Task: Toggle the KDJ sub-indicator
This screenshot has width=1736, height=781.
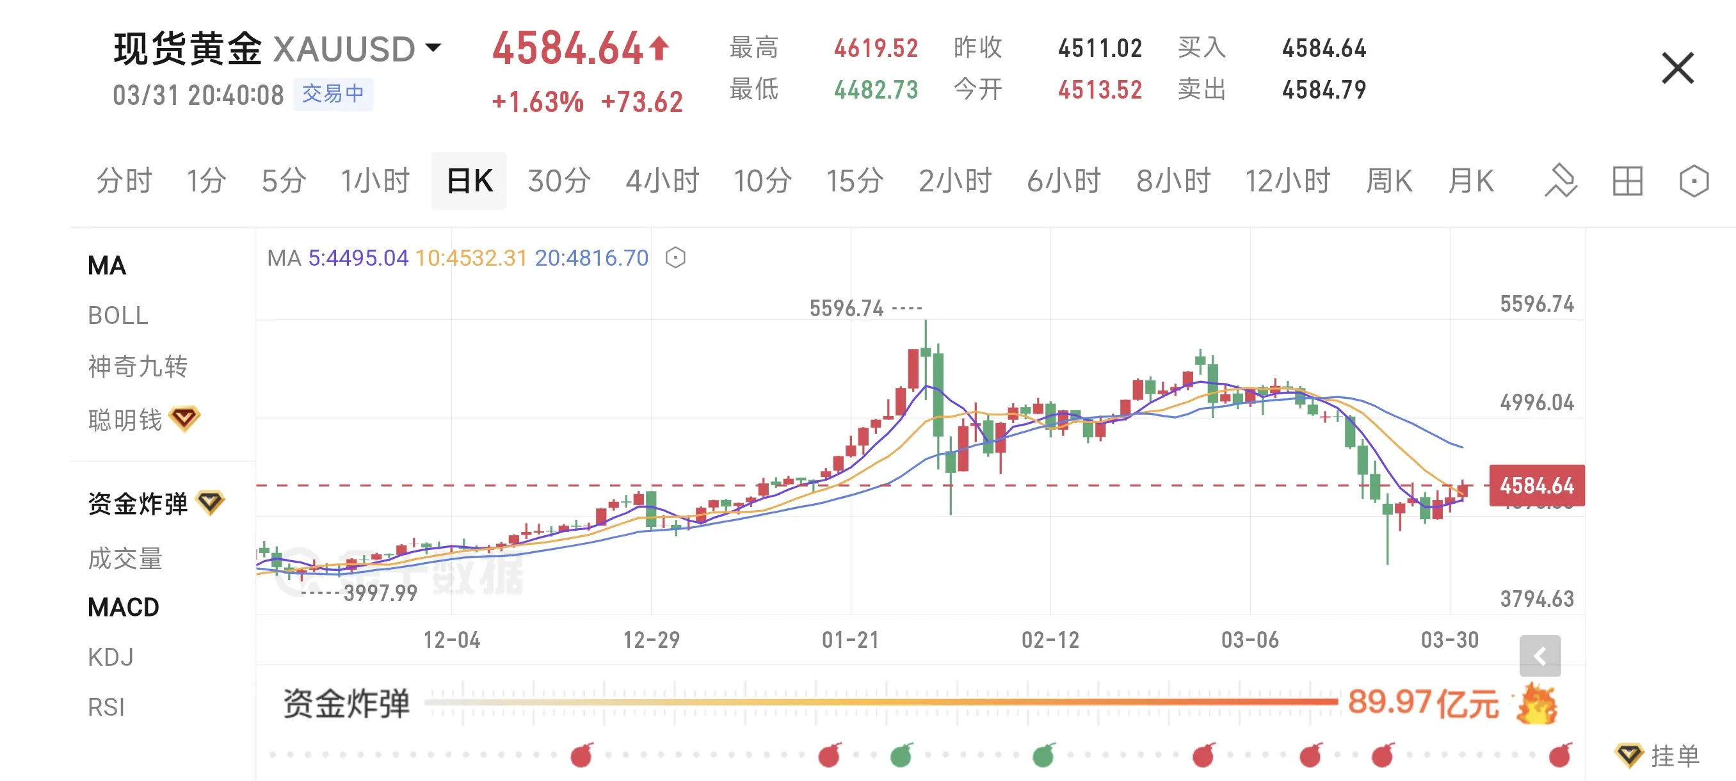Action: (111, 656)
